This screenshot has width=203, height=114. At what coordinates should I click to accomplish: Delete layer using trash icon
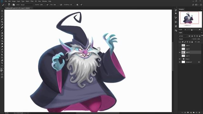[x=200, y=112]
